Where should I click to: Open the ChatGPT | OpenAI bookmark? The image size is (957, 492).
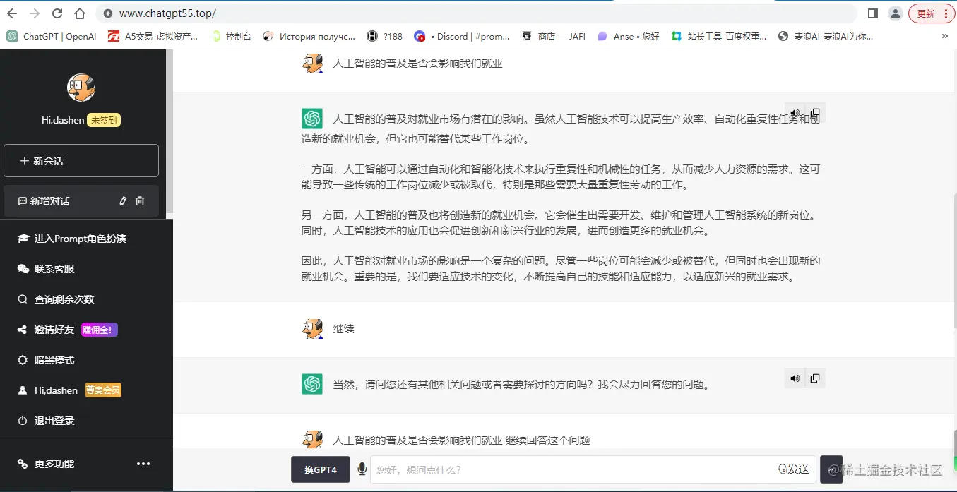click(52, 36)
